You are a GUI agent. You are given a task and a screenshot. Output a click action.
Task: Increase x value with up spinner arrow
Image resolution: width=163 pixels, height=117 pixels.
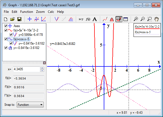coord(42,68)
